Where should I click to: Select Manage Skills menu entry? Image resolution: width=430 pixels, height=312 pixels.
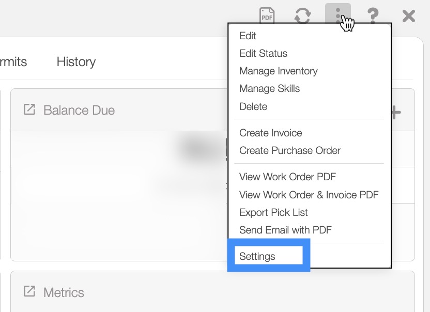pos(269,89)
